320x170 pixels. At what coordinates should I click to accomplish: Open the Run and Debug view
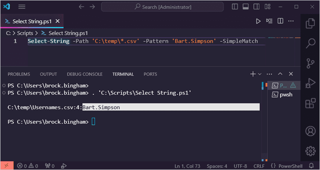310,83
